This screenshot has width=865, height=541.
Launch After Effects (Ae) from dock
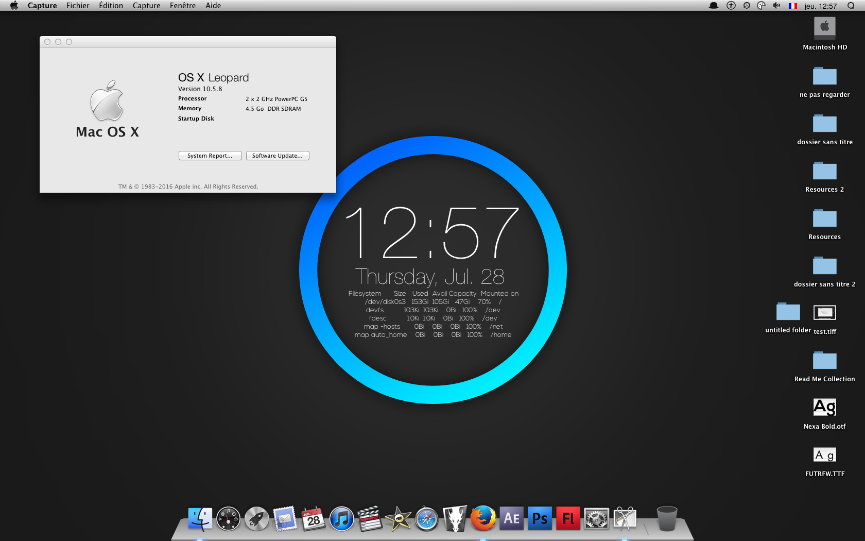(x=512, y=519)
